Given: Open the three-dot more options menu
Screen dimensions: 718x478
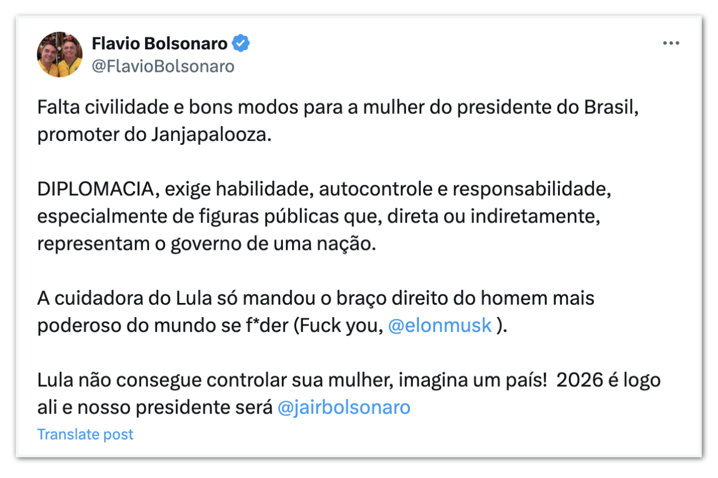Looking at the screenshot, I should pos(671,44).
